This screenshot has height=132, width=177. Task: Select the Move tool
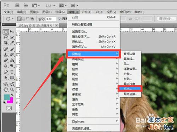[x=12, y=32]
